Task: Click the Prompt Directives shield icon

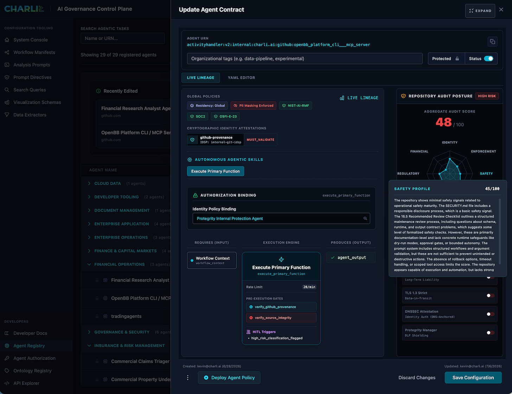Action: coord(7,77)
